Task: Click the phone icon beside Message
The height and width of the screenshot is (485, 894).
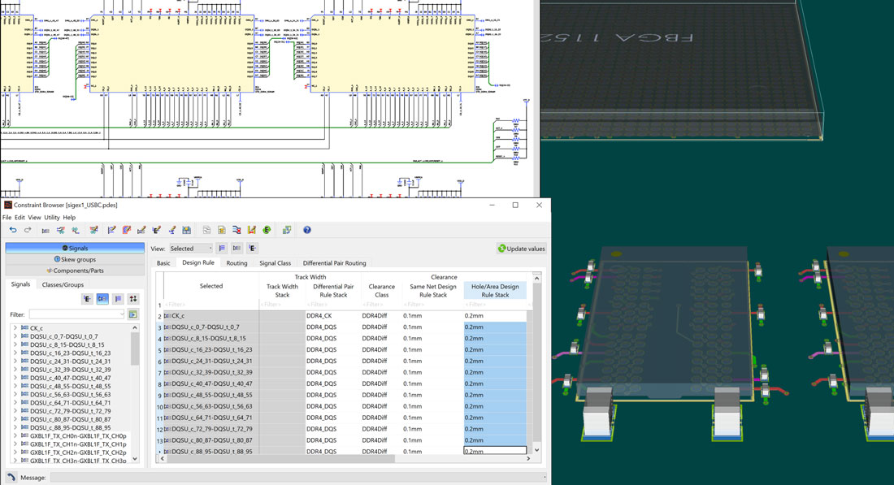Action: [x=11, y=478]
